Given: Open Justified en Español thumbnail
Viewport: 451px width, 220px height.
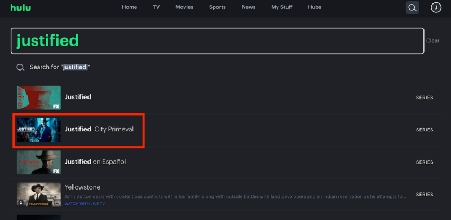Looking at the screenshot, I should pyautogui.click(x=39, y=162).
